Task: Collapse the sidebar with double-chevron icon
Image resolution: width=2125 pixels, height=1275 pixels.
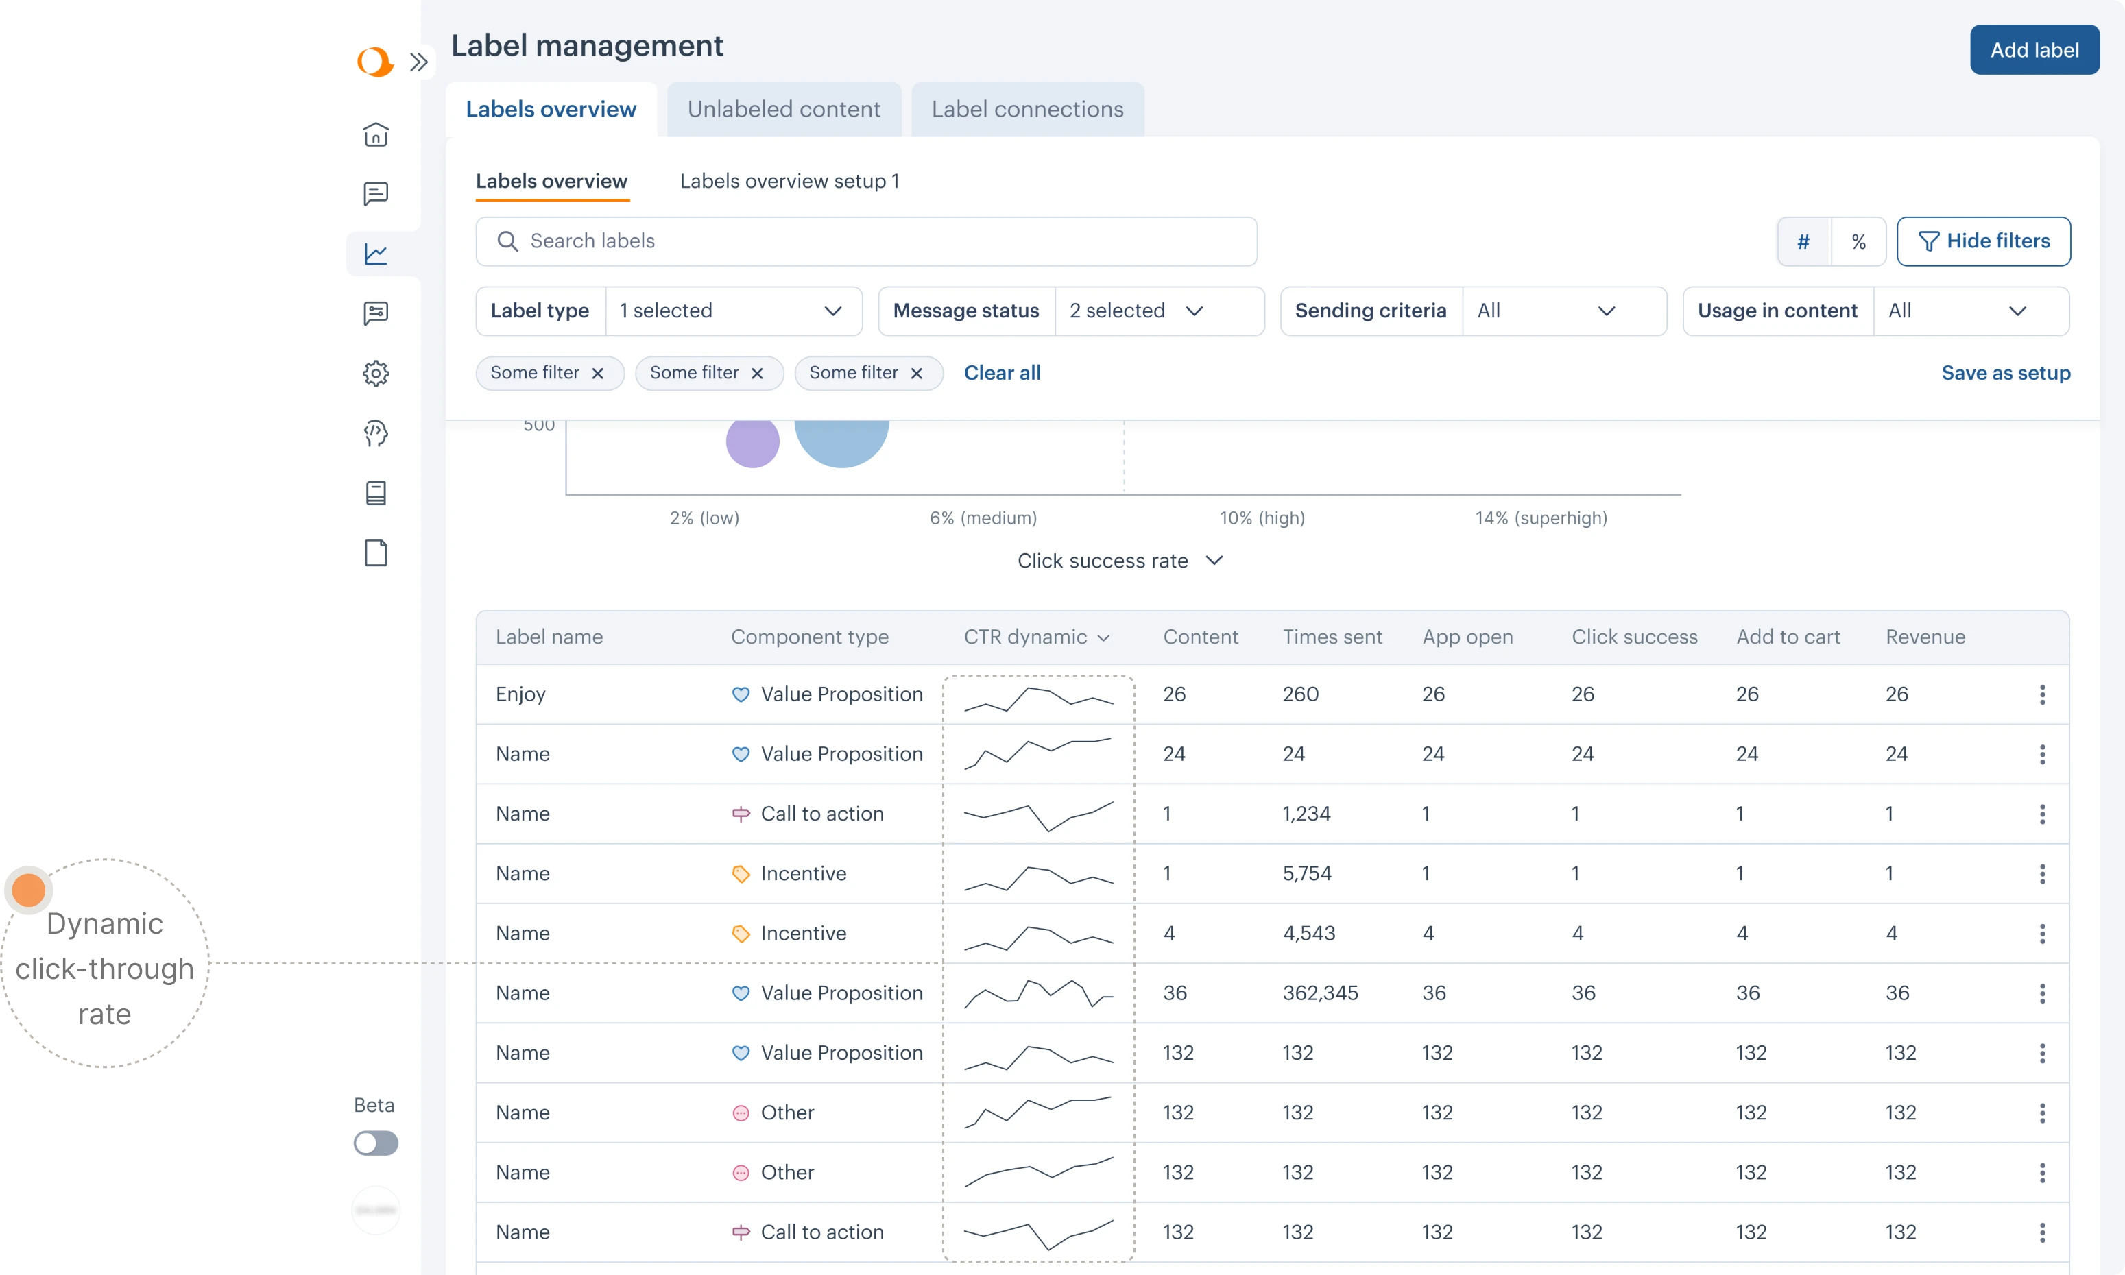Action: click(420, 61)
